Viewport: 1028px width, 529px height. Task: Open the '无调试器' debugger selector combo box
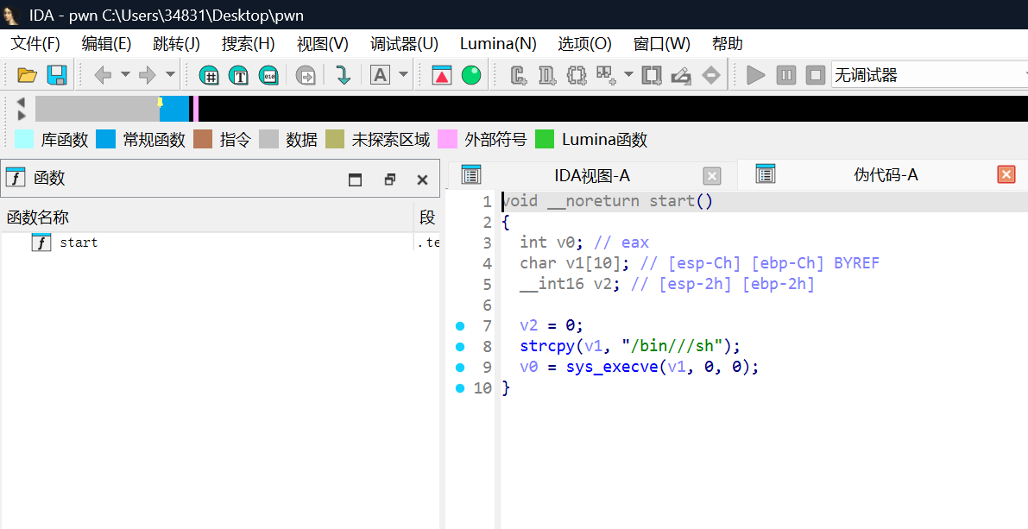coord(930,75)
